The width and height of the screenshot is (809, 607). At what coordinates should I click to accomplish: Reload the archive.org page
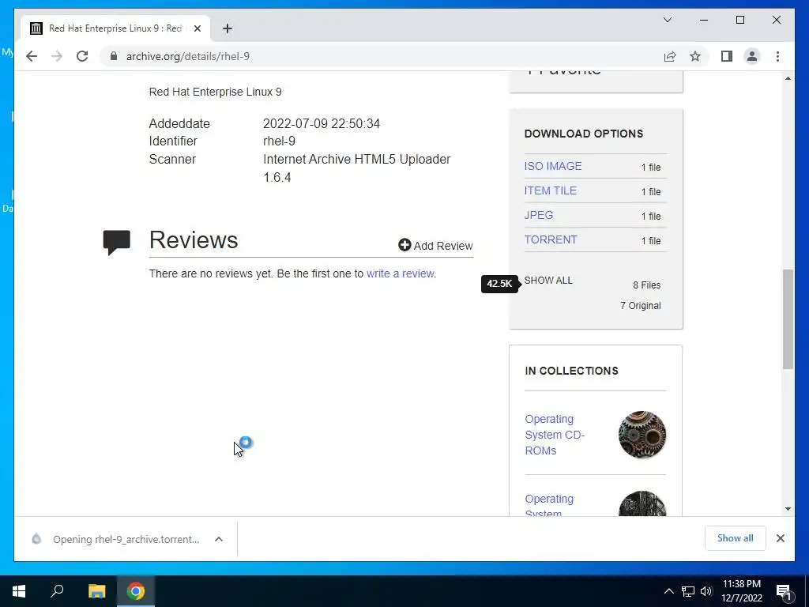[82, 56]
